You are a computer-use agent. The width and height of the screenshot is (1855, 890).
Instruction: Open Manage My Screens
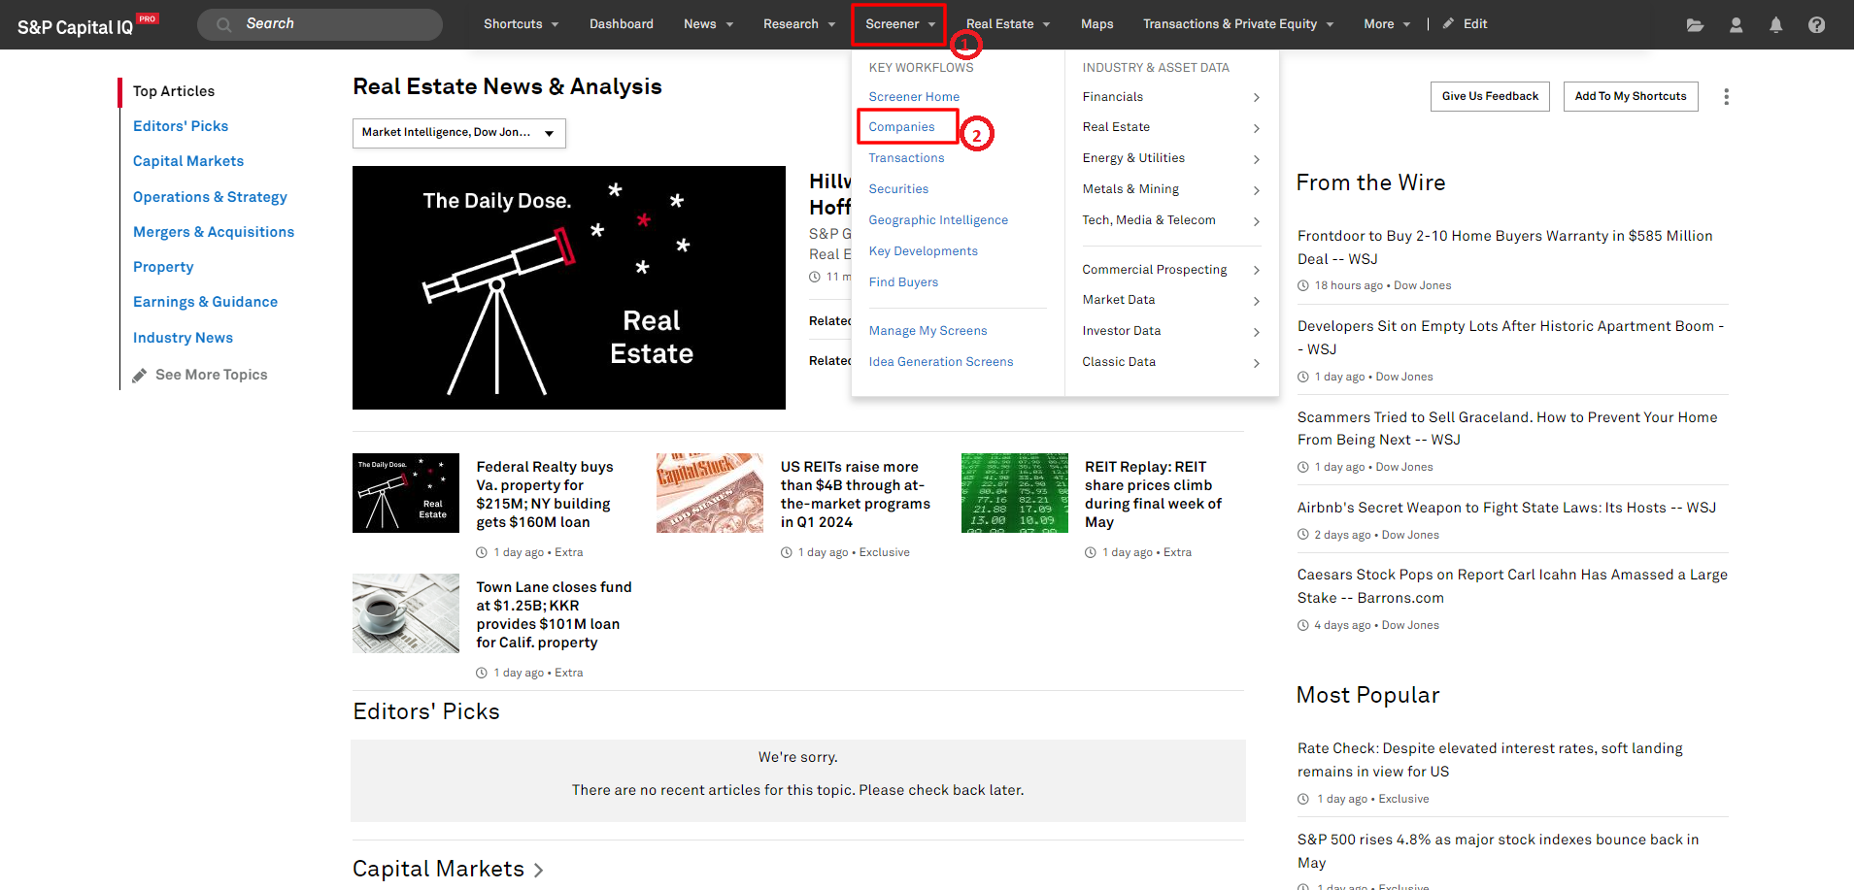pyautogui.click(x=927, y=331)
